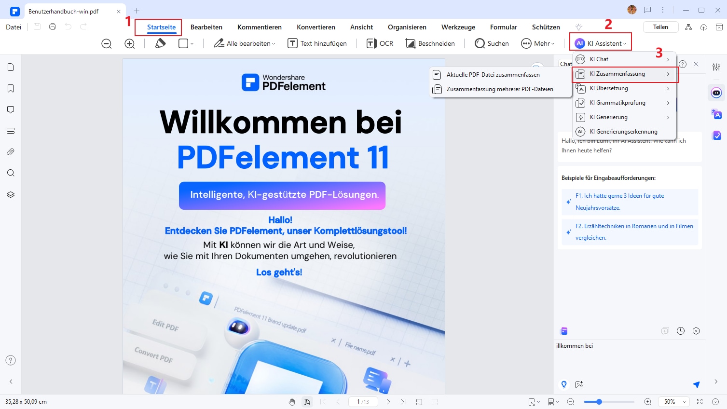The image size is (727, 409).
Task: Select KI Generierungserkennung menu entry
Action: coord(624,132)
